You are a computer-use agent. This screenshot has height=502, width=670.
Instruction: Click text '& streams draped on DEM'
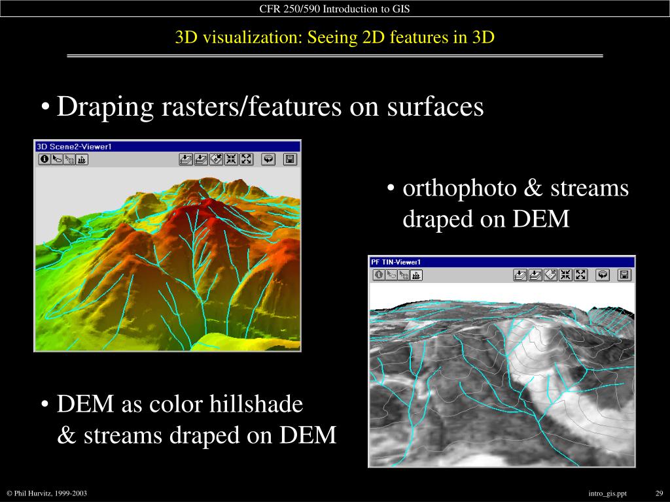(196, 435)
